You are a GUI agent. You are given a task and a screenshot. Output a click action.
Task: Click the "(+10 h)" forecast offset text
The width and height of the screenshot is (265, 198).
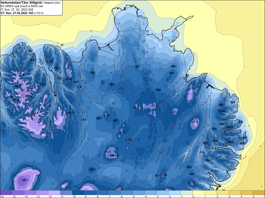pyautogui.click(x=39, y=13)
